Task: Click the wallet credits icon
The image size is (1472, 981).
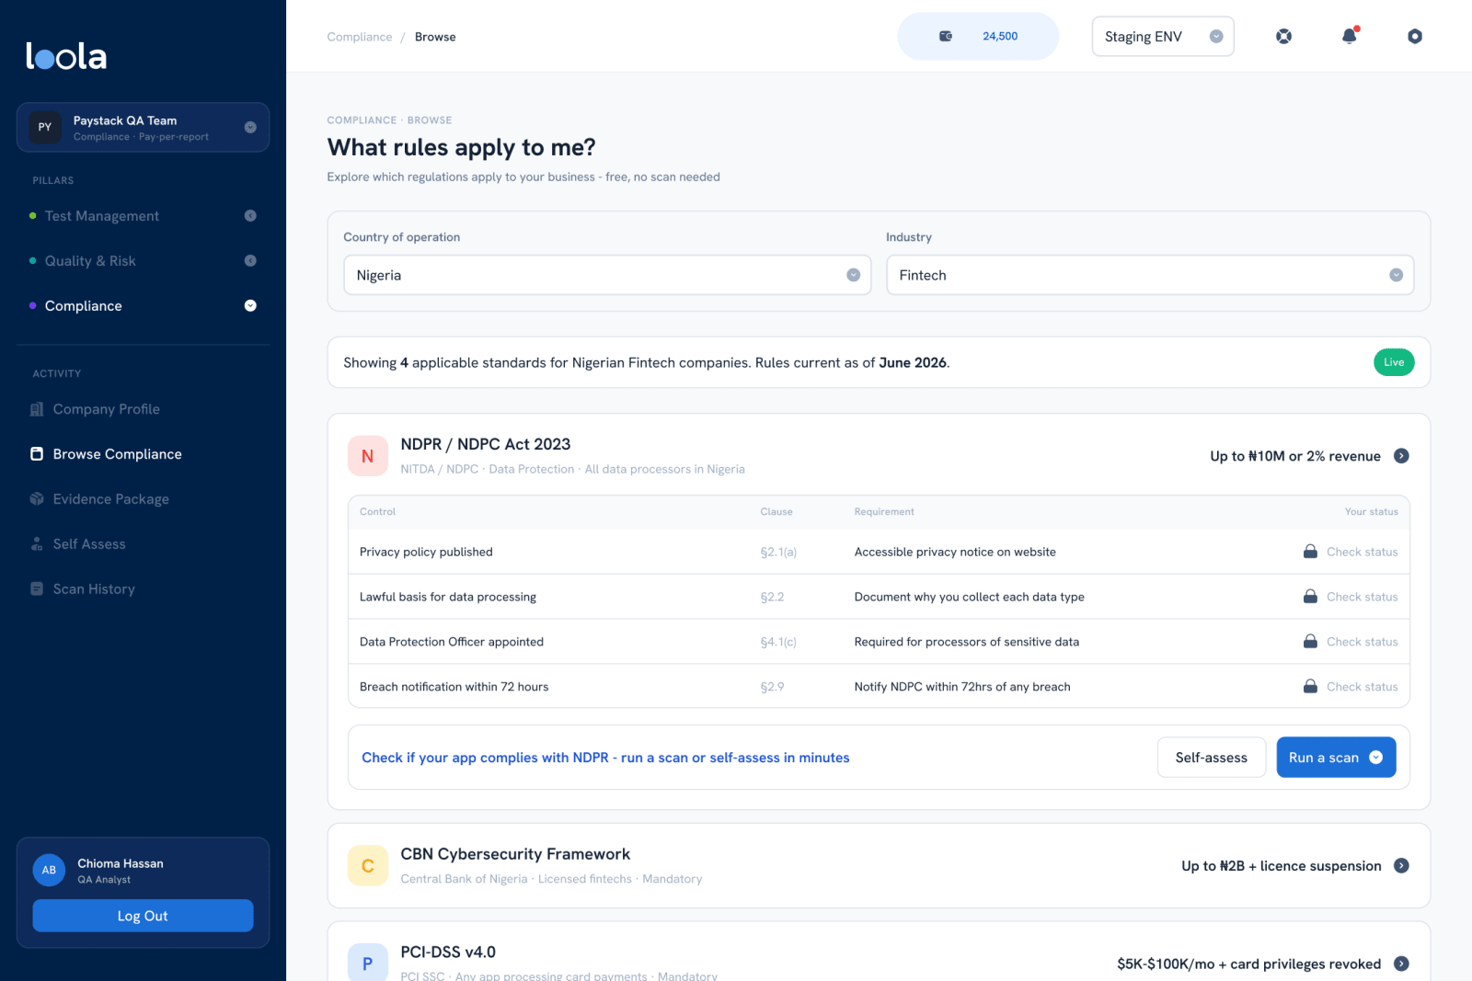Action: click(945, 36)
